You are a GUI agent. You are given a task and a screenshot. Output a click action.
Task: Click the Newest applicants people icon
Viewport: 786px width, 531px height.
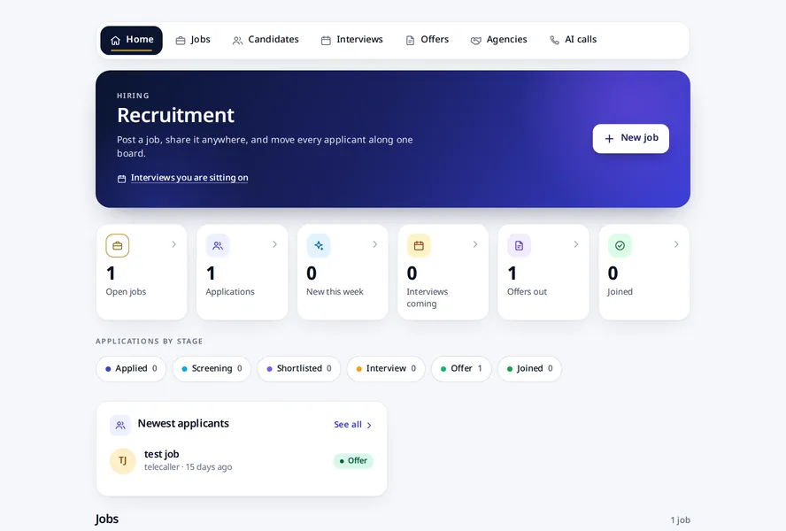(x=120, y=425)
